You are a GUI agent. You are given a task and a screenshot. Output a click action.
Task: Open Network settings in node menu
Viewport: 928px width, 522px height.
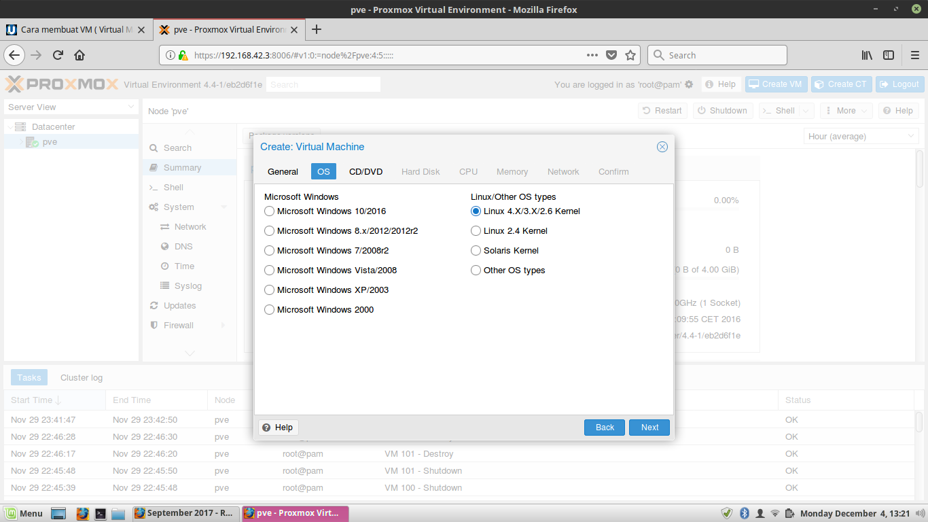tap(190, 227)
